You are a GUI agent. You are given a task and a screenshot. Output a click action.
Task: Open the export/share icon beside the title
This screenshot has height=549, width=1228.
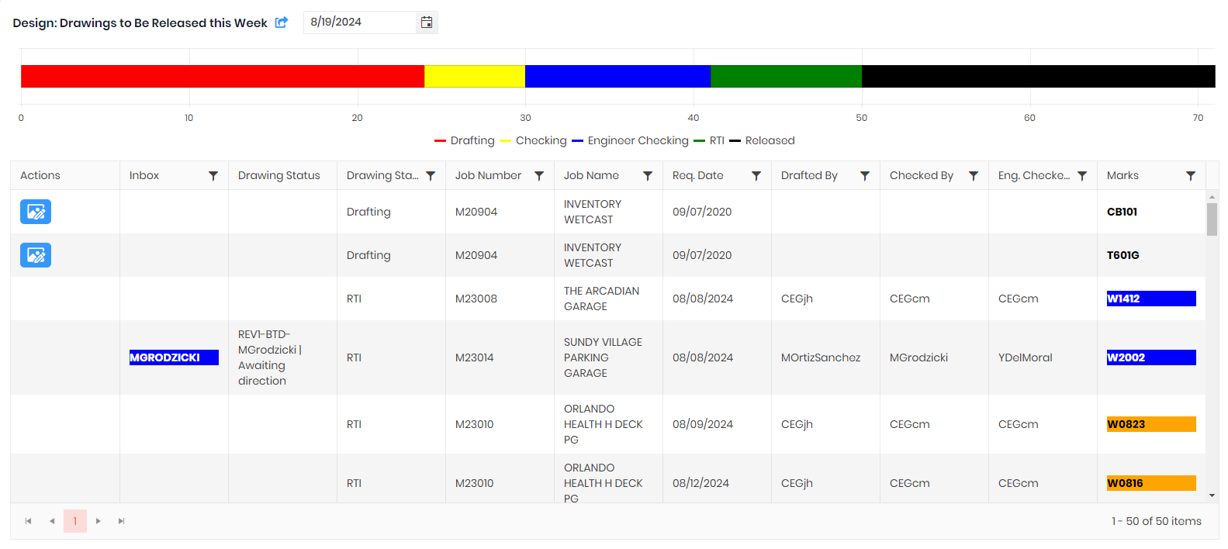(282, 22)
